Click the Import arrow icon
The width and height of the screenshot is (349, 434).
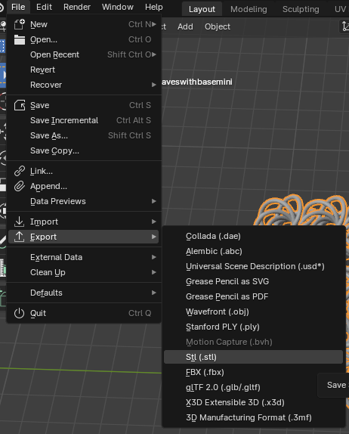coord(20,222)
